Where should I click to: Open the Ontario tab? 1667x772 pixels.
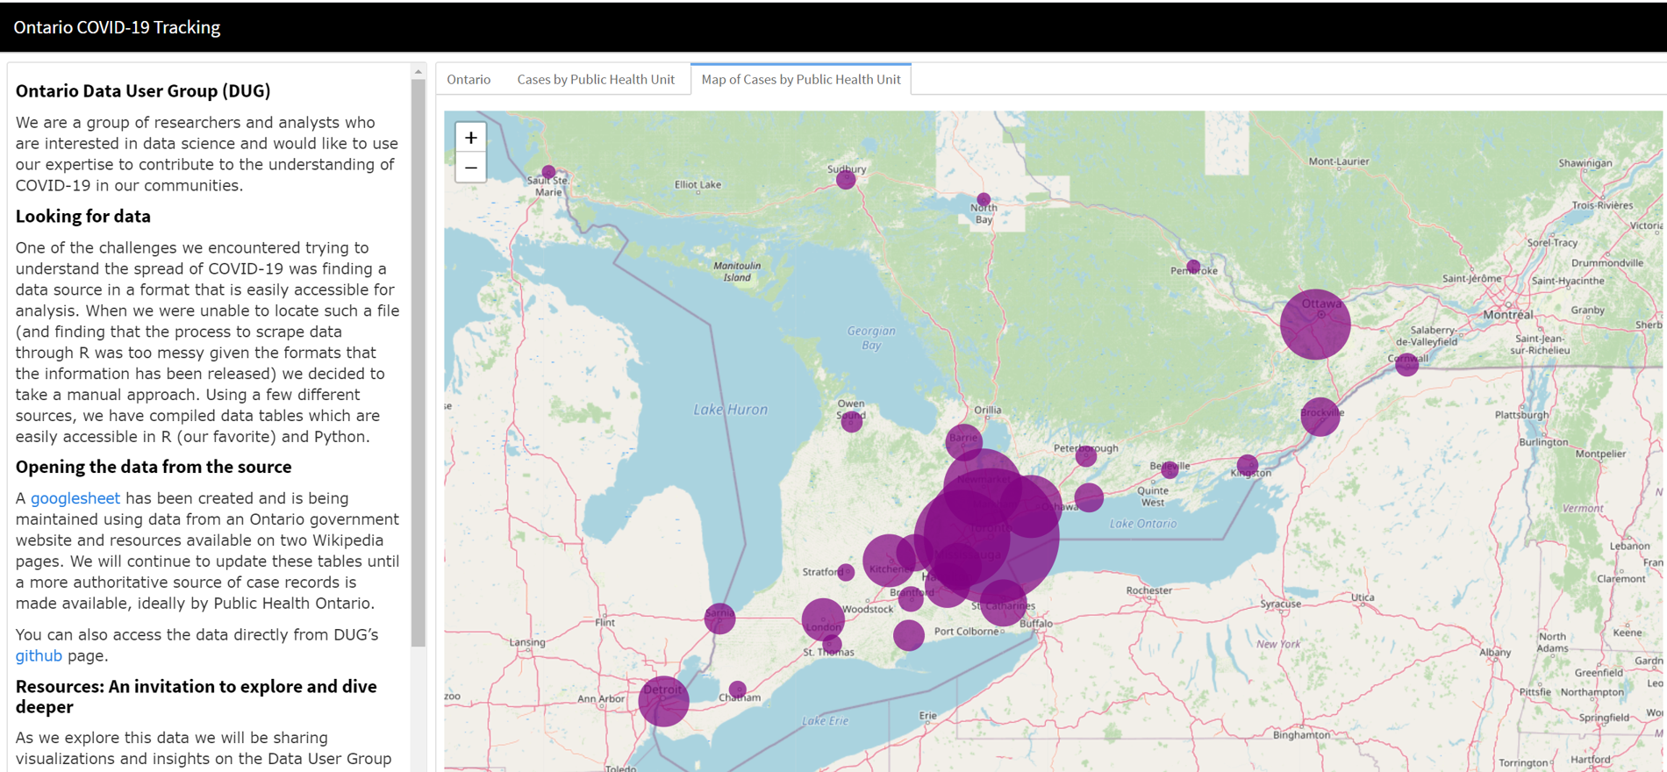click(469, 79)
